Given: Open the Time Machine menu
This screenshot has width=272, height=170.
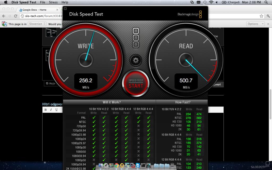Looking at the screenshot, I should (x=205, y=2).
